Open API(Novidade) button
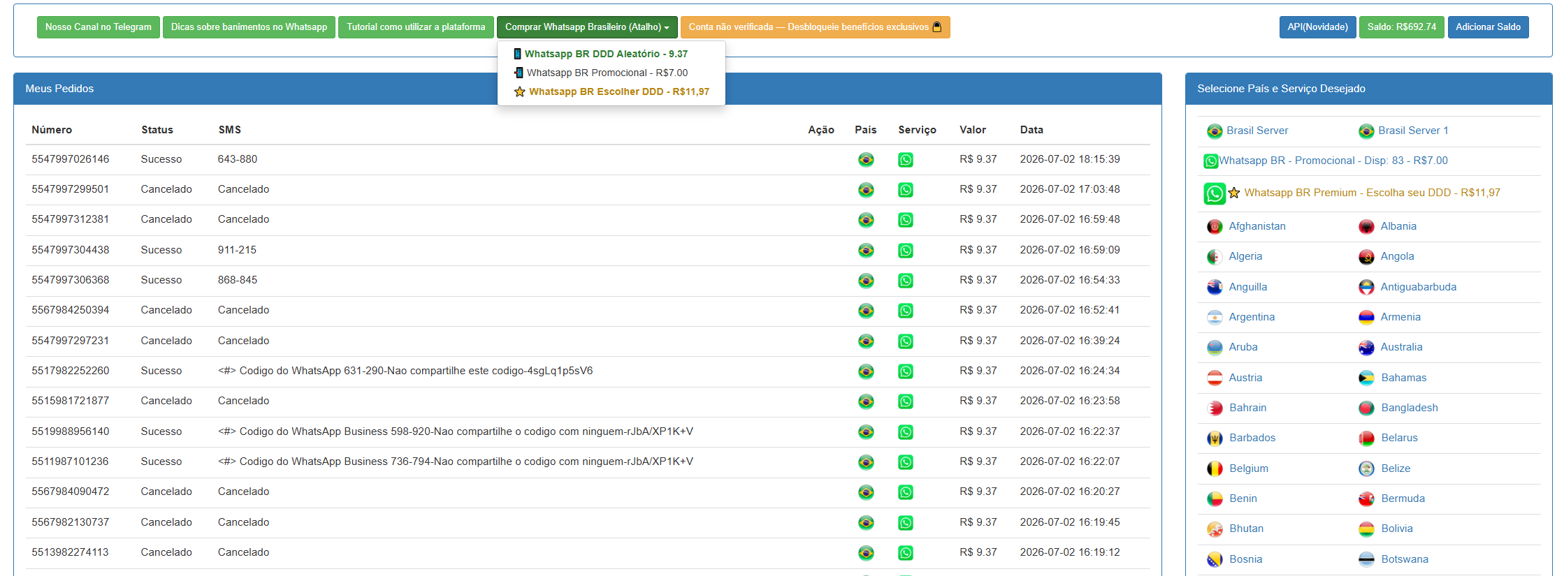 [1317, 27]
